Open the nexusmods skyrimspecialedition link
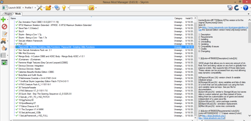The height and width of the screenshot is (121, 251). point(225,27)
